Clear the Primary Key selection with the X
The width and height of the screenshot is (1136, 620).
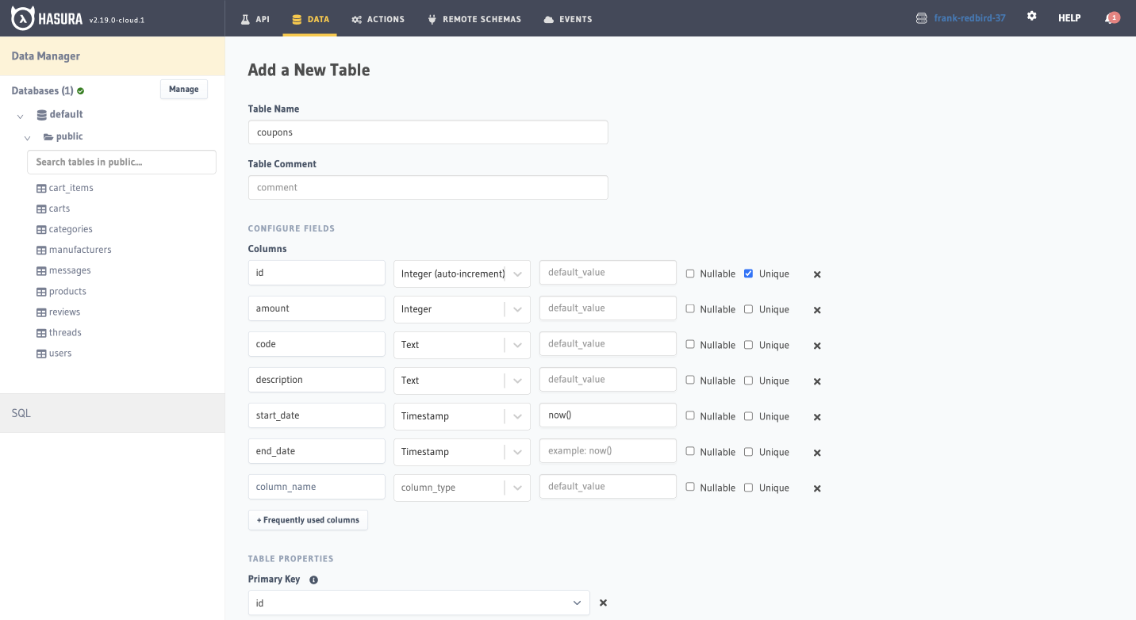pyautogui.click(x=603, y=603)
